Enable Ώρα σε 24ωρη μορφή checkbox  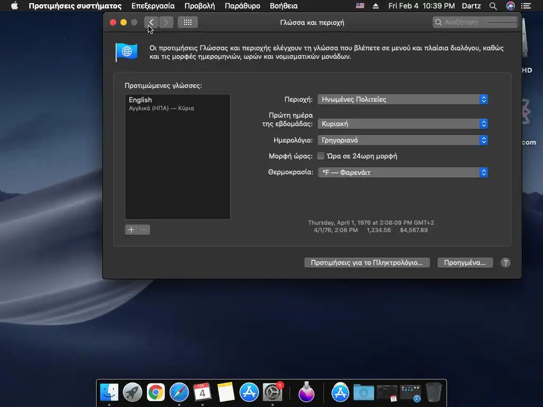(x=321, y=156)
